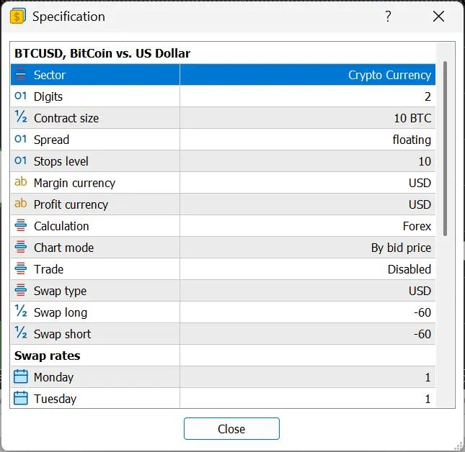The width and height of the screenshot is (465, 452).
Task: Select the Calculation label
Action: click(61, 227)
